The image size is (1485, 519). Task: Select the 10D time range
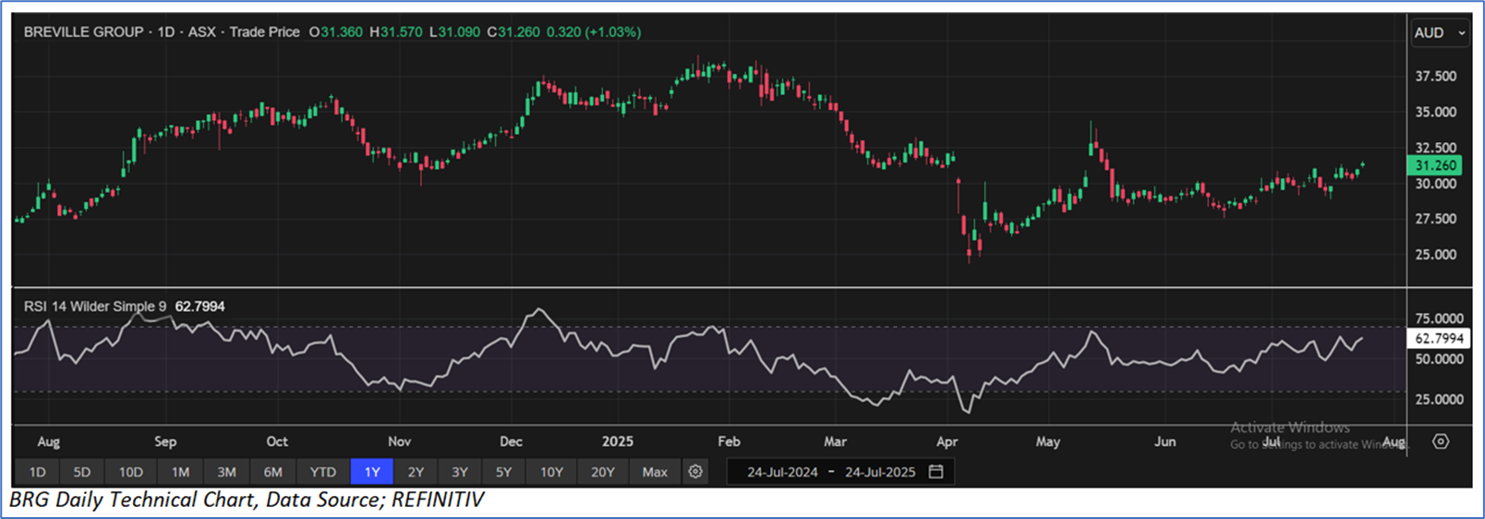[x=130, y=472]
